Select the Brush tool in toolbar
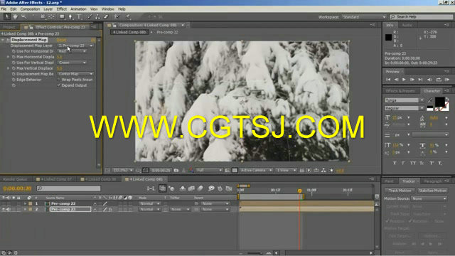The height and width of the screenshot is (256, 455). [x=90, y=17]
